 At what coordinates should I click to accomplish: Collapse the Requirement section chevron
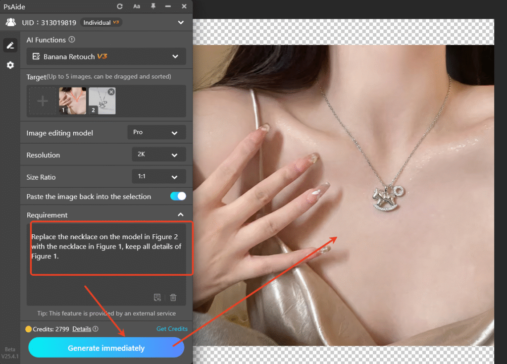pyautogui.click(x=181, y=215)
